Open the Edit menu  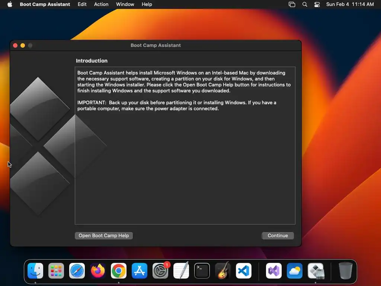point(82,4)
